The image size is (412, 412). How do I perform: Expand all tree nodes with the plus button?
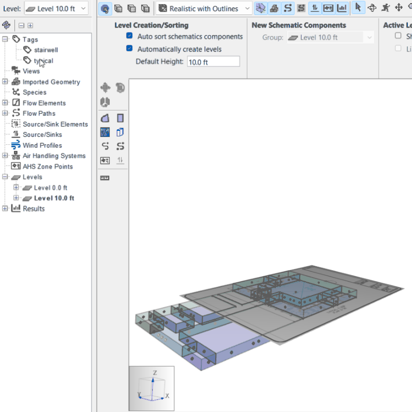pyautogui.click(x=30, y=25)
